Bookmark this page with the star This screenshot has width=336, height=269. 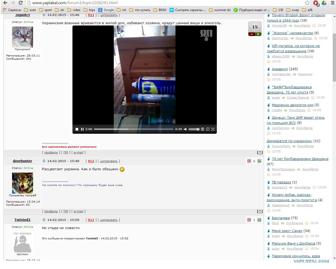[307, 3]
